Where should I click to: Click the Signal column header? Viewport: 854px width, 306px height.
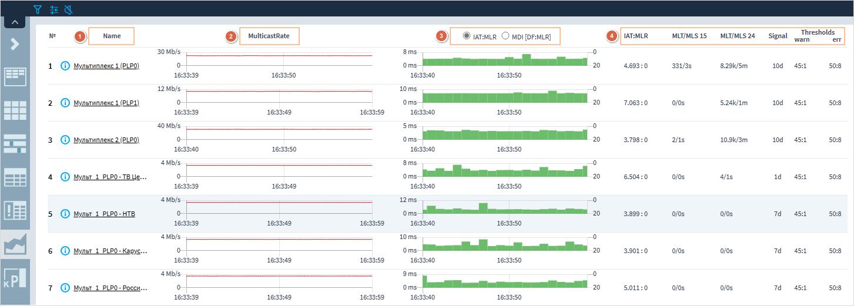pyautogui.click(x=778, y=36)
